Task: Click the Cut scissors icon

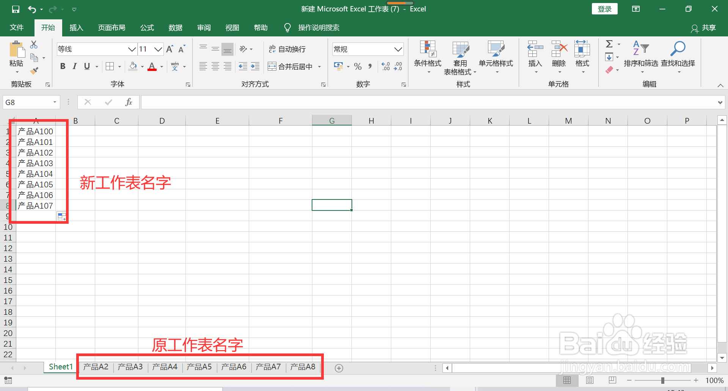Action: [x=34, y=44]
